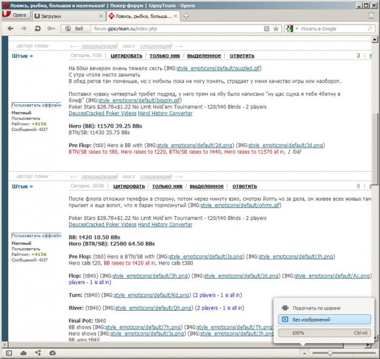This screenshot has height=359, width=380.
Task: Close the Загрузки tab
Action: click(101, 16)
